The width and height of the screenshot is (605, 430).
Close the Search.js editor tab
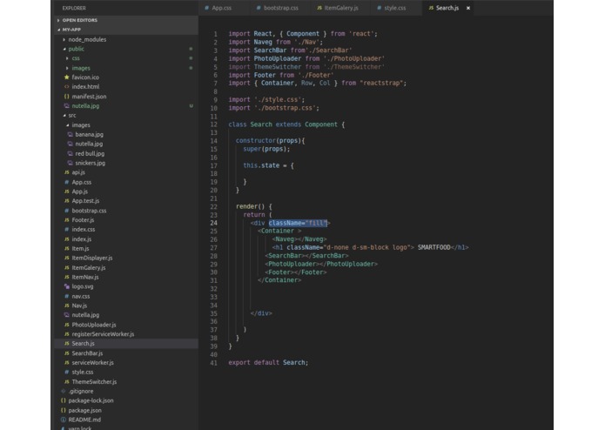pyautogui.click(x=468, y=8)
